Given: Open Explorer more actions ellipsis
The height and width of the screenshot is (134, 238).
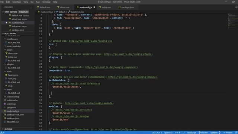Looking at the screenshot, I should (31, 7).
